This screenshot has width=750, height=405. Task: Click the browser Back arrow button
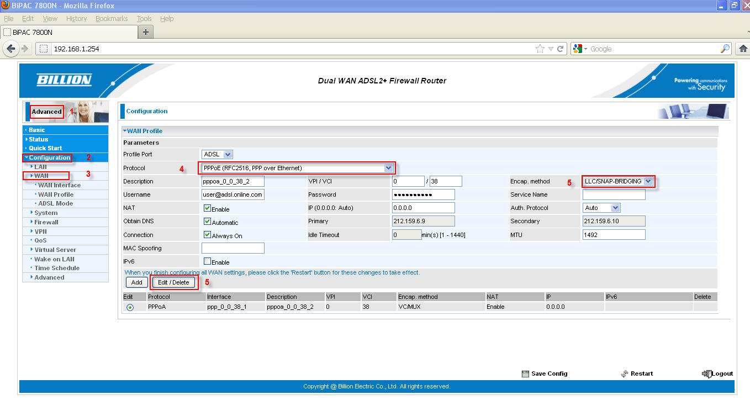coord(11,49)
